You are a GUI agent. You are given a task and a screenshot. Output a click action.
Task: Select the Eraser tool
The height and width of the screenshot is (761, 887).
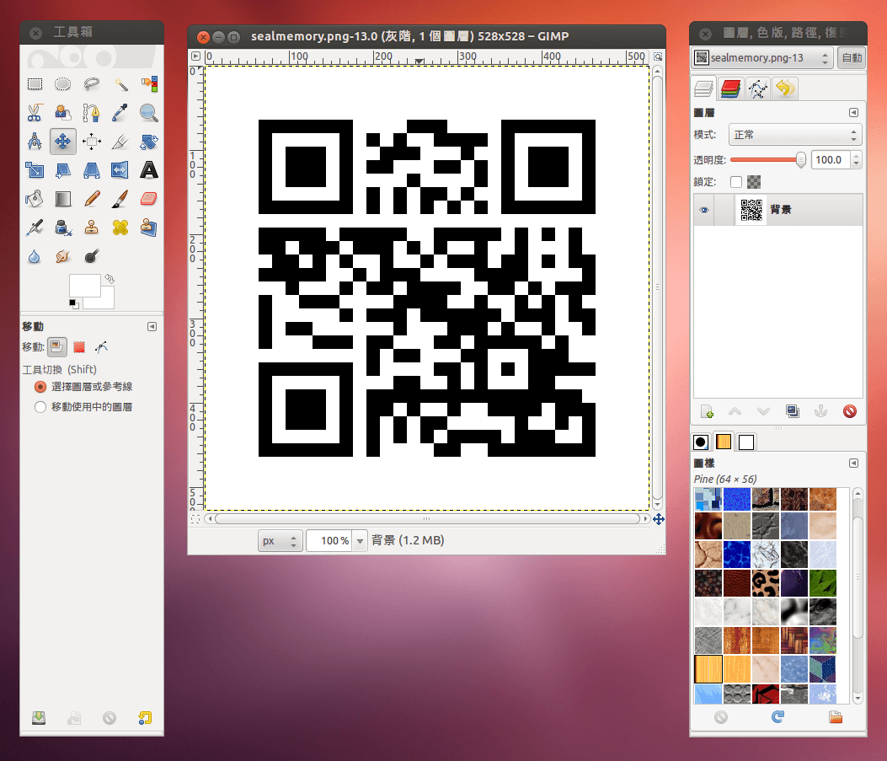click(x=149, y=199)
